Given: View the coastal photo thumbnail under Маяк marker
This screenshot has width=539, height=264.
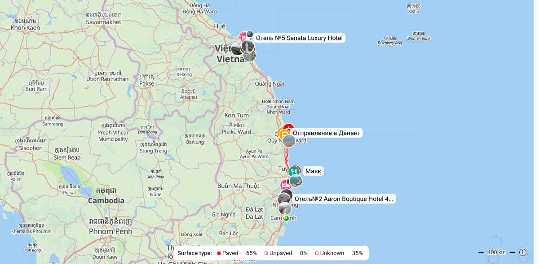Looking at the screenshot, I should 296,181.
